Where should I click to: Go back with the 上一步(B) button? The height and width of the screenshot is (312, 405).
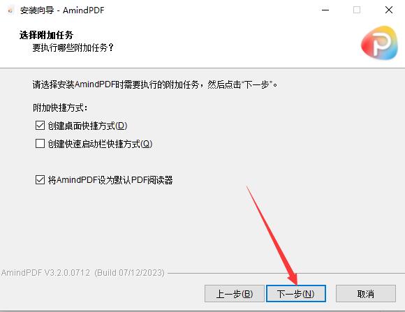[235, 294]
